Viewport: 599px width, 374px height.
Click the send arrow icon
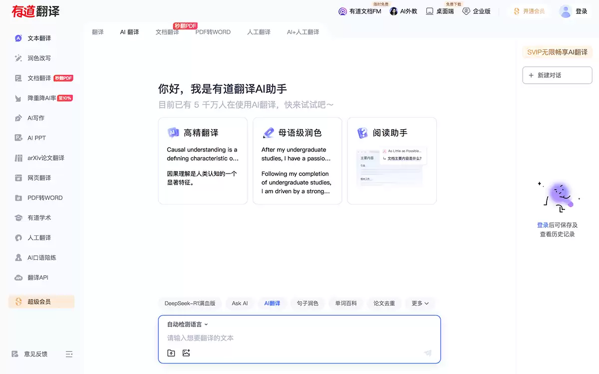click(428, 353)
